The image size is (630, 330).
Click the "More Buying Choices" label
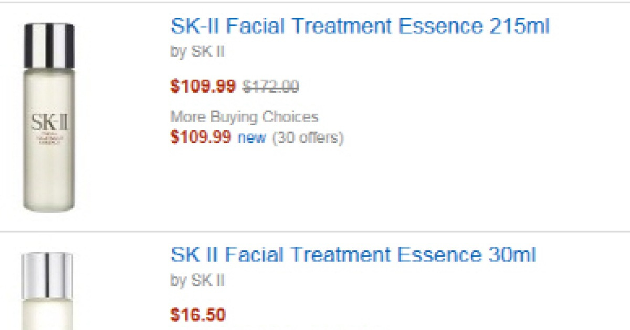(244, 116)
